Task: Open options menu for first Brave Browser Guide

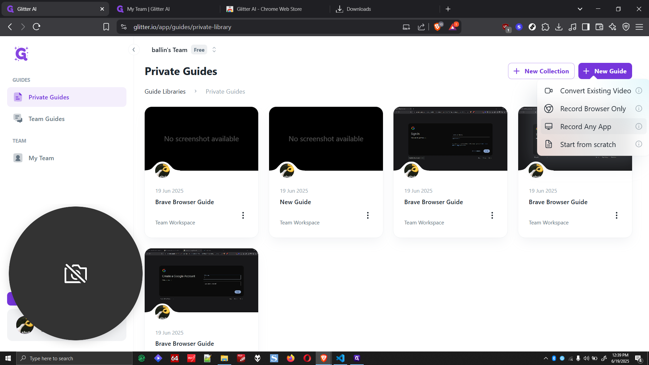Action: coord(243,215)
